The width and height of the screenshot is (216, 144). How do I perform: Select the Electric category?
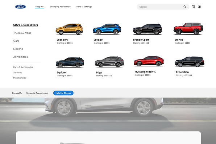(18, 49)
